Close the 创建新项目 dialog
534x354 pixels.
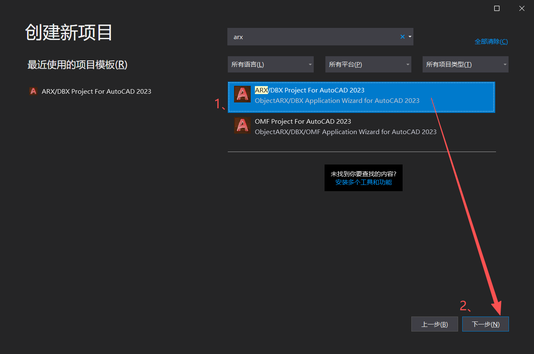(x=521, y=8)
